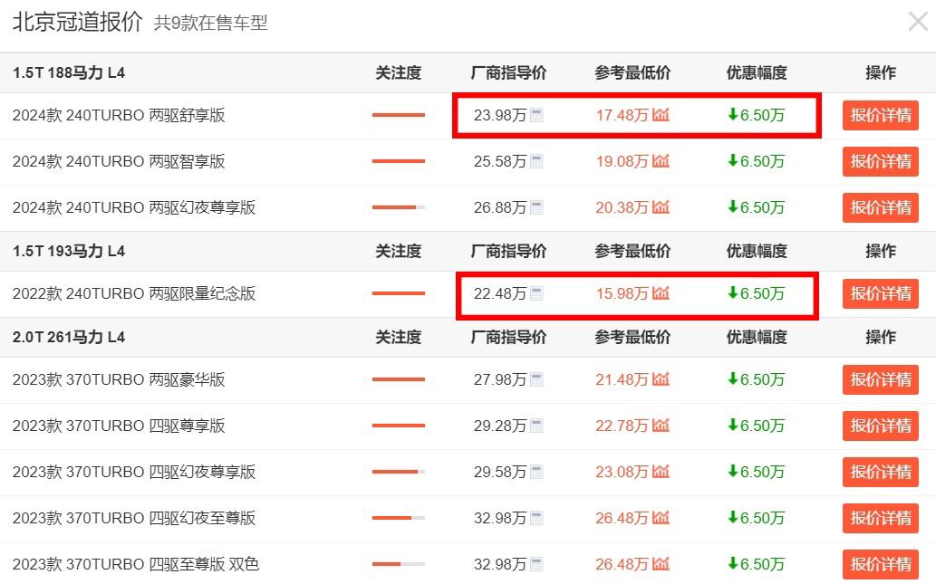The image size is (936, 584).
Task: Show price trend chart icon beside 20.38万
Action: click(x=661, y=207)
